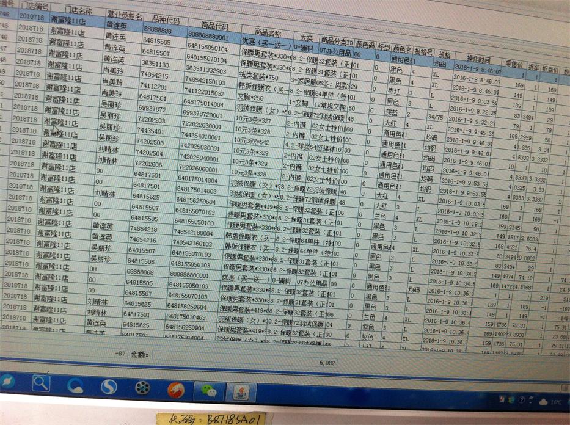Click the Java coffee cup application icon
The image size is (570, 425).
(240, 390)
